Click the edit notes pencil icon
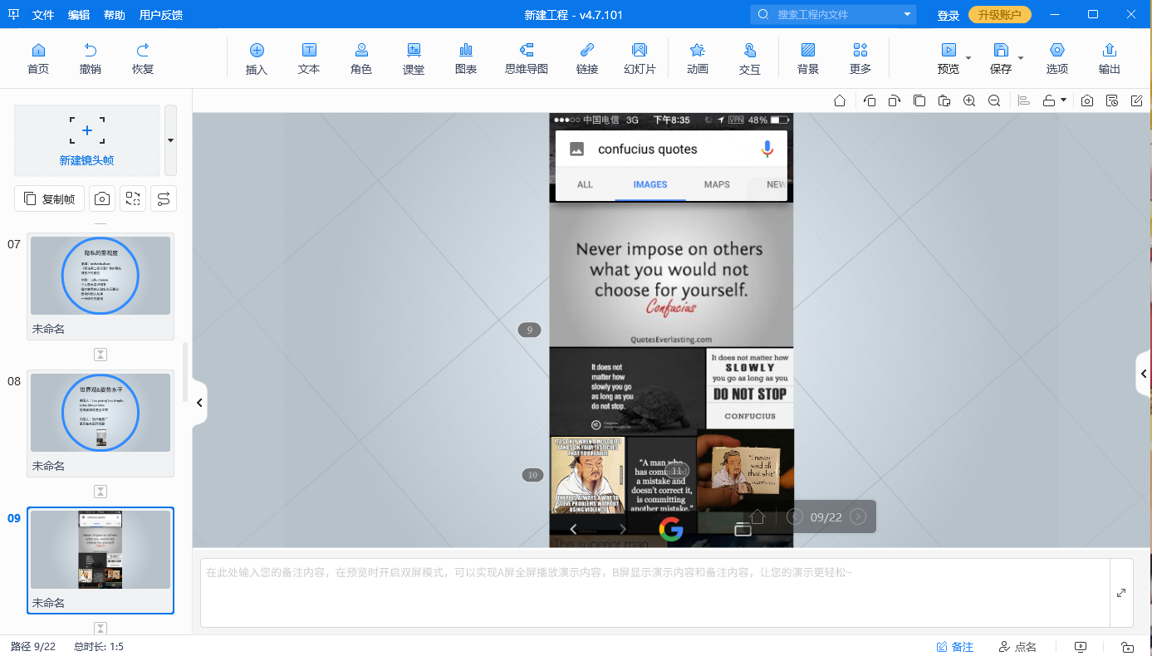Screen dimensions: 1152x656 [x=1137, y=100]
